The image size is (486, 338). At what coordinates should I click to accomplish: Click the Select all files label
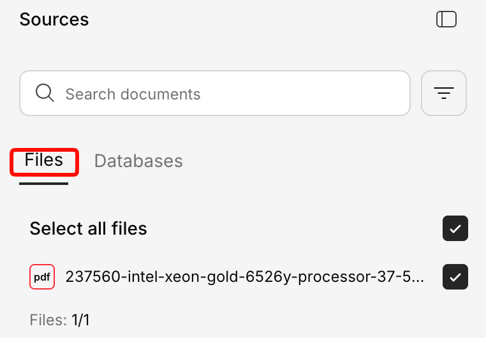88,228
